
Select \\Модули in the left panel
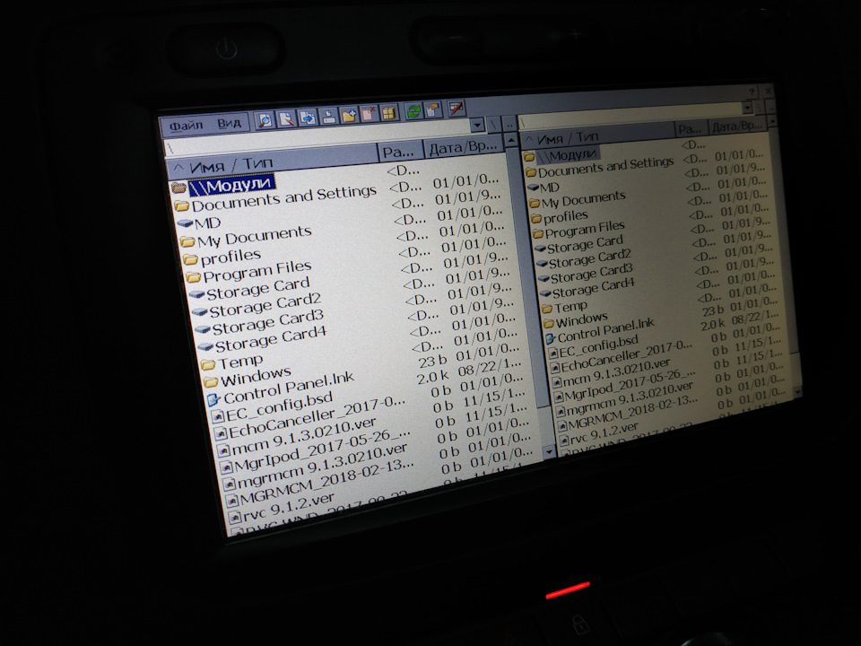click(x=231, y=185)
